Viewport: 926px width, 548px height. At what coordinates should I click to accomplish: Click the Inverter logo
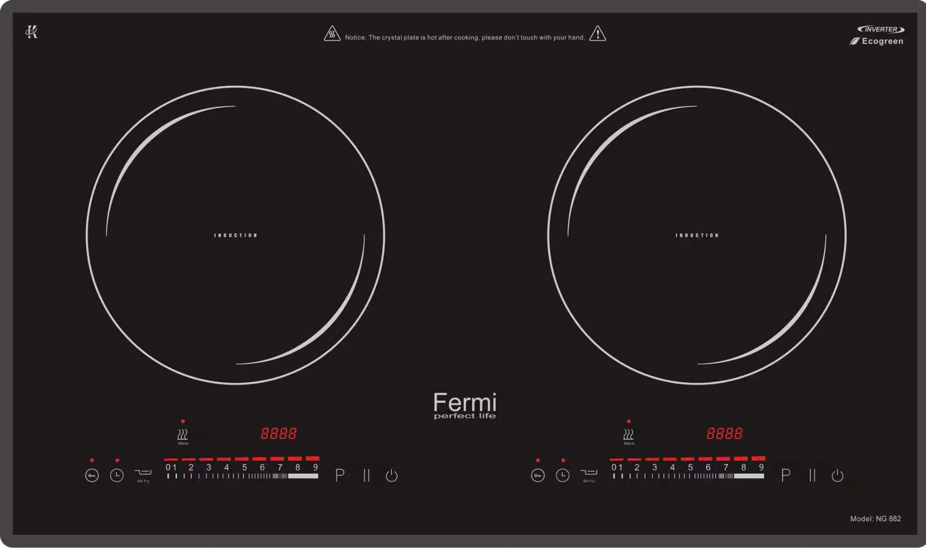(881, 29)
